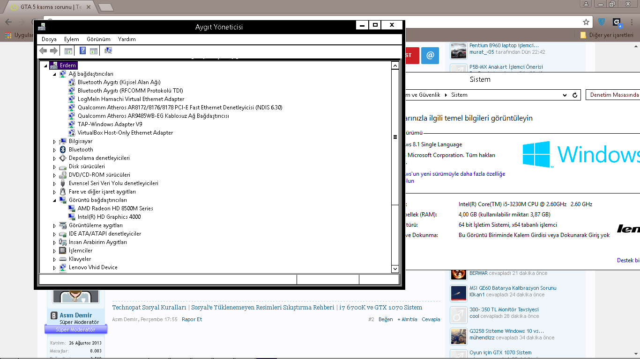The height and width of the screenshot is (359, 640).
Task: Click Beğen on post #2
Action: (386, 319)
